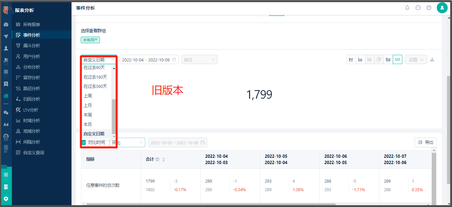Open the bookmark icon in left rail
Viewport: 452px width, 207px height.
point(6,84)
